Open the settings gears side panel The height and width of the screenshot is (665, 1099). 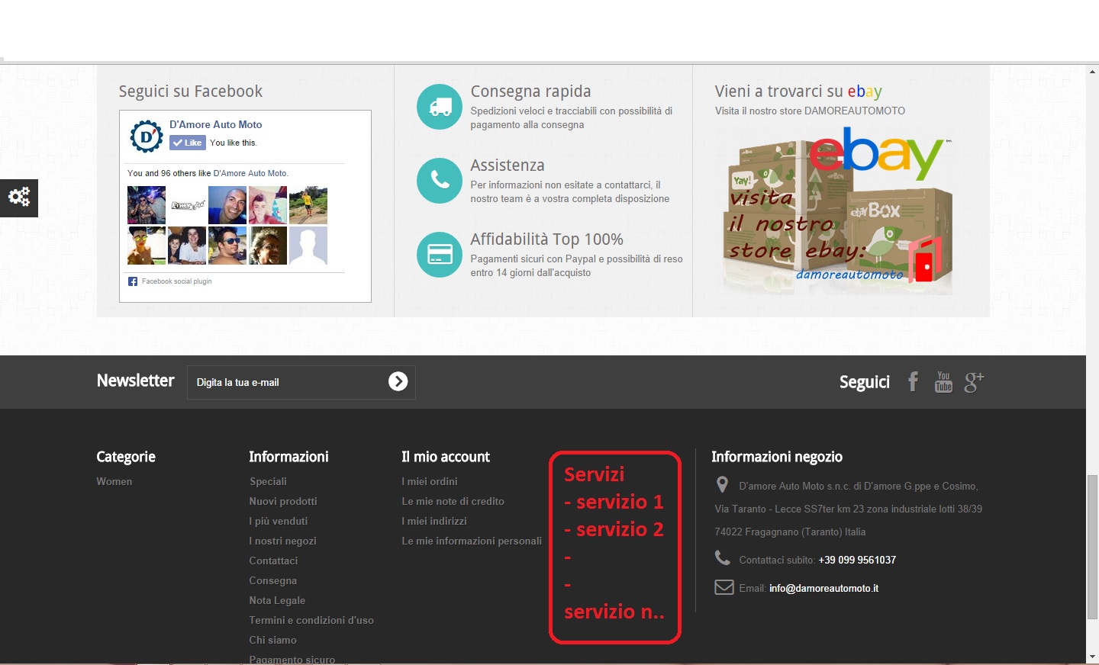click(19, 198)
